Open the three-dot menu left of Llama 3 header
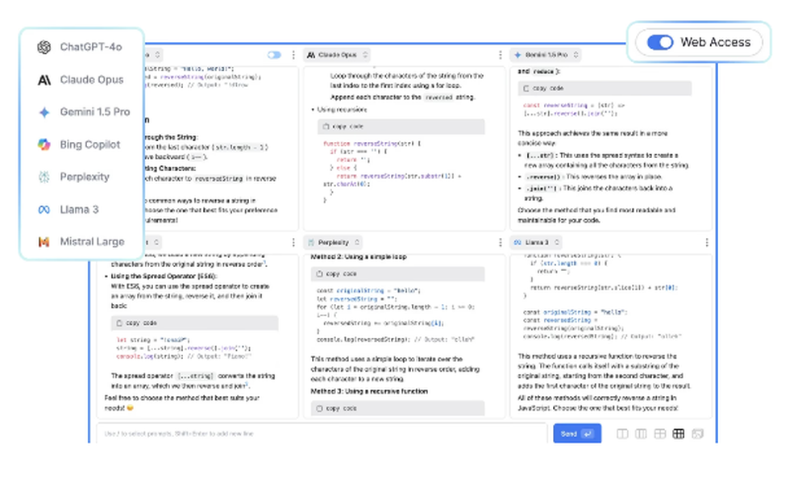The height and width of the screenshot is (479, 806). point(501,243)
